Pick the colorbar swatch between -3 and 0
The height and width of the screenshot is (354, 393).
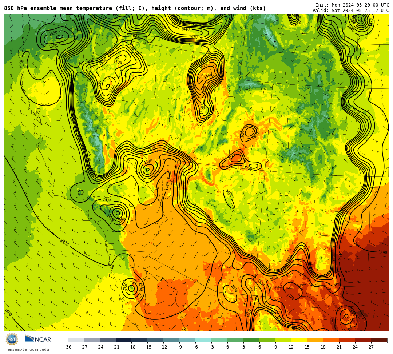pos(219,340)
